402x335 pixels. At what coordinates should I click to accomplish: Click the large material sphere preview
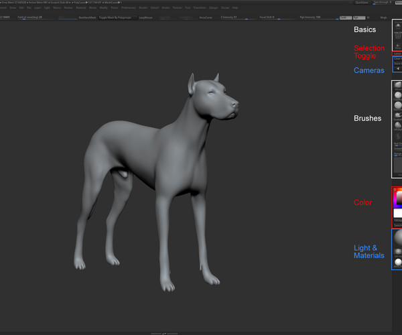click(398, 238)
